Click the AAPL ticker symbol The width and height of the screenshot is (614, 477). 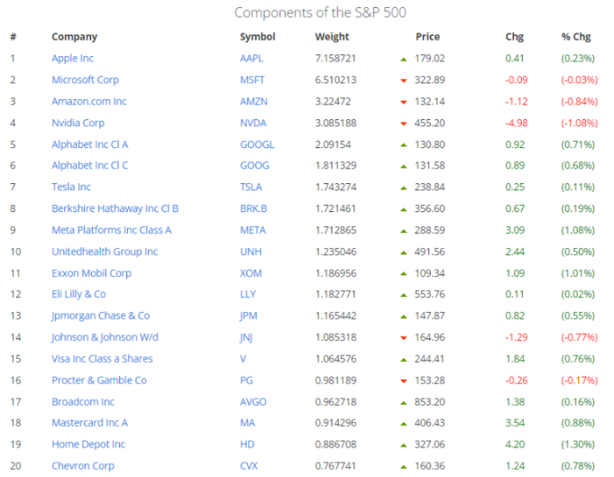pyautogui.click(x=252, y=58)
